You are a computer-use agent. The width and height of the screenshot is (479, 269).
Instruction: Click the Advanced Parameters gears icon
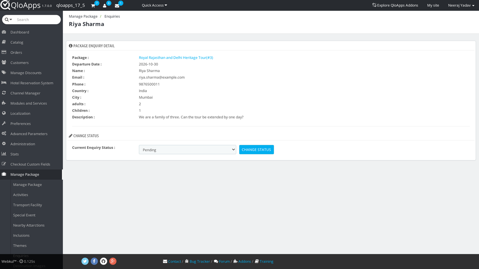click(x=4, y=134)
